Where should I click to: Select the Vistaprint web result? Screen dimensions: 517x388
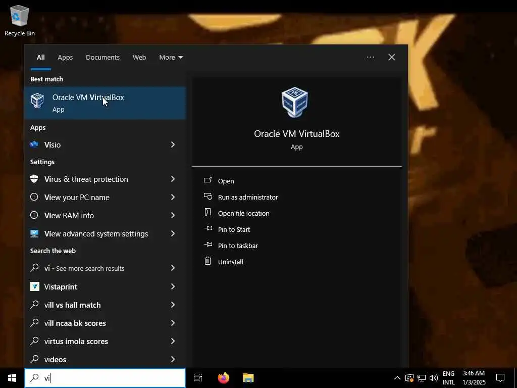(x=105, y=287)
